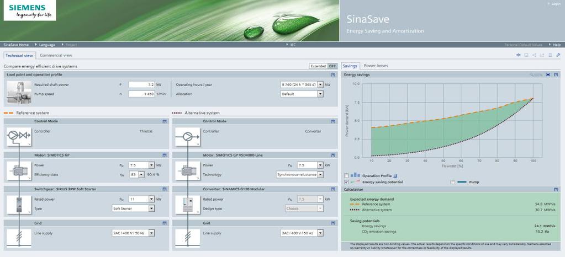The image size is (565, 257).
Task: Switch to Commercial view tab
Action: tap(56, 56)
